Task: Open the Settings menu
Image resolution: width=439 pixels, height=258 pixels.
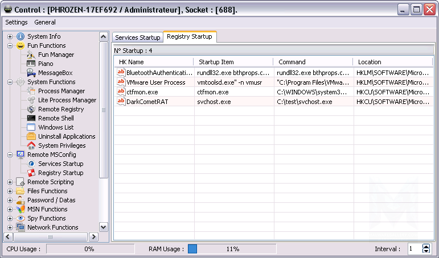Action: point(17,22)
